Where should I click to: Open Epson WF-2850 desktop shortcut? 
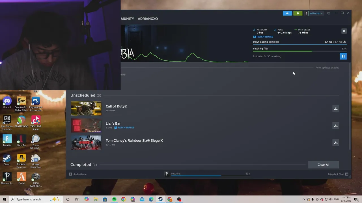pos(36,142)
